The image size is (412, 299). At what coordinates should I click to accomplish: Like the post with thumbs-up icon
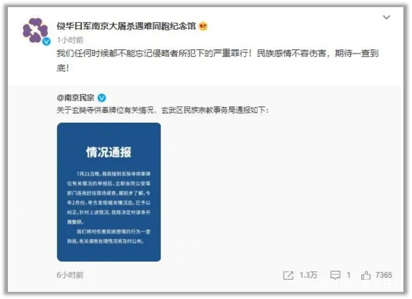tap(366, 275)
